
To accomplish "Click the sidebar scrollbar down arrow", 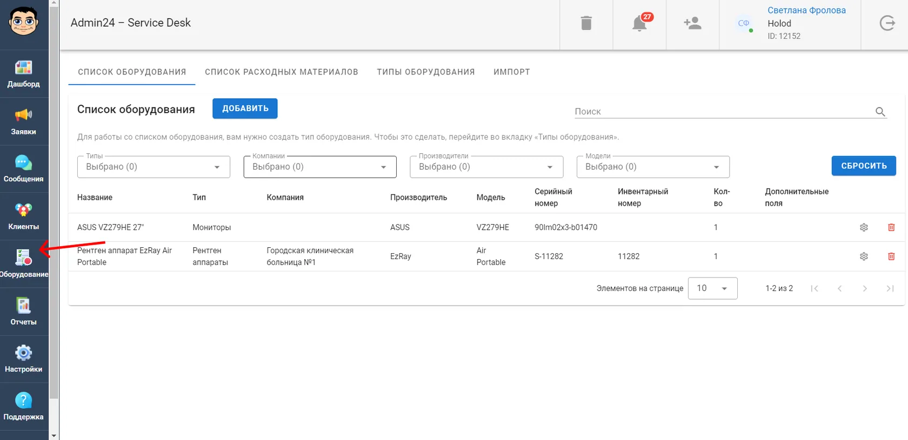I will pos(54,435).
